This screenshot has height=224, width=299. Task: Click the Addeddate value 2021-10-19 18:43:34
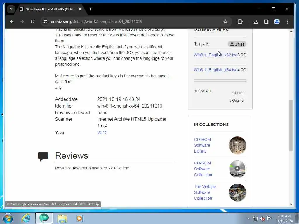click(x=119, y=99)
